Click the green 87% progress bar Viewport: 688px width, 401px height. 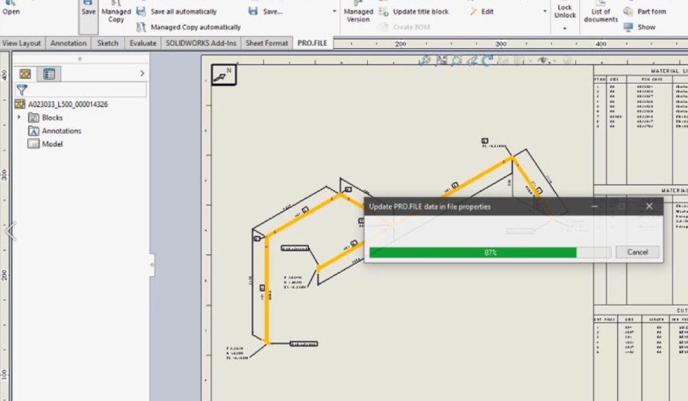pyautogui.click(x=472, y=253)
